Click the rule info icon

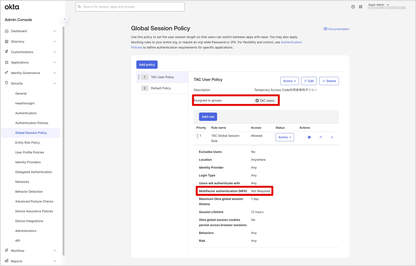coord(309,137)
